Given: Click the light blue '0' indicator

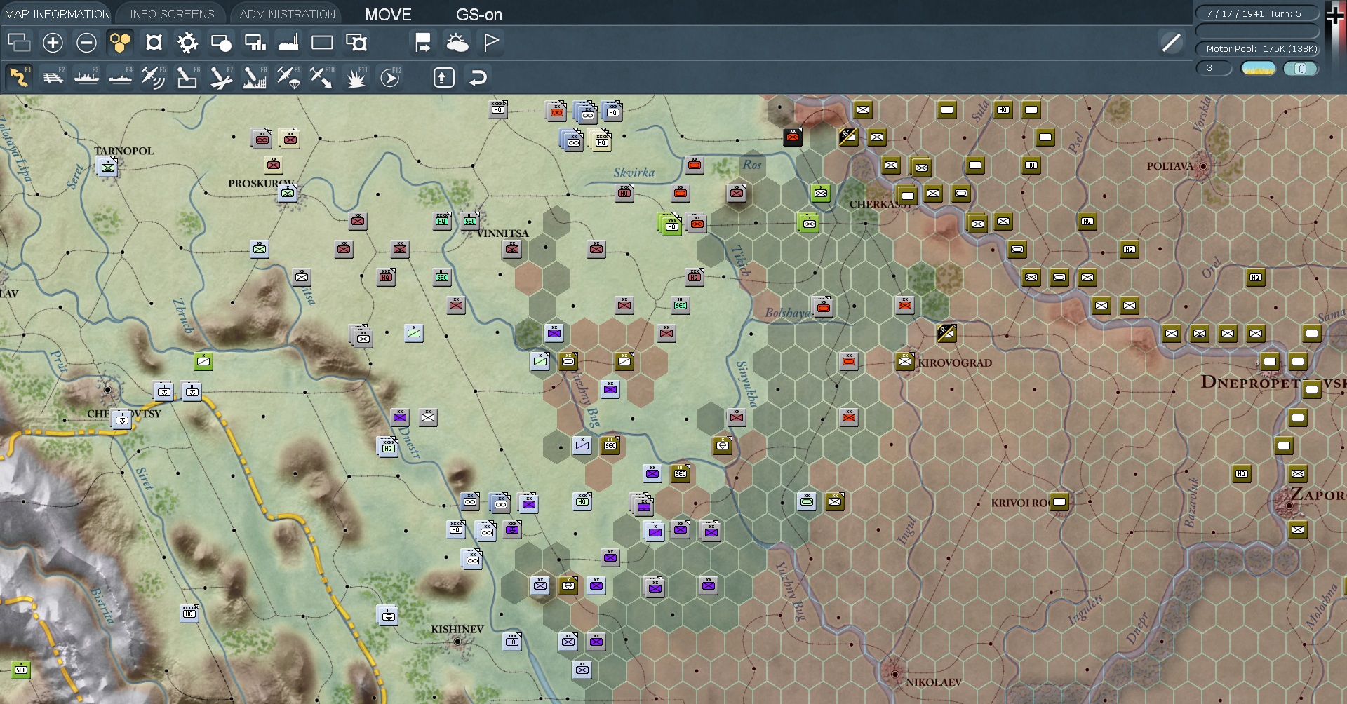Looking at the screenshot, I should [1300, 68].
